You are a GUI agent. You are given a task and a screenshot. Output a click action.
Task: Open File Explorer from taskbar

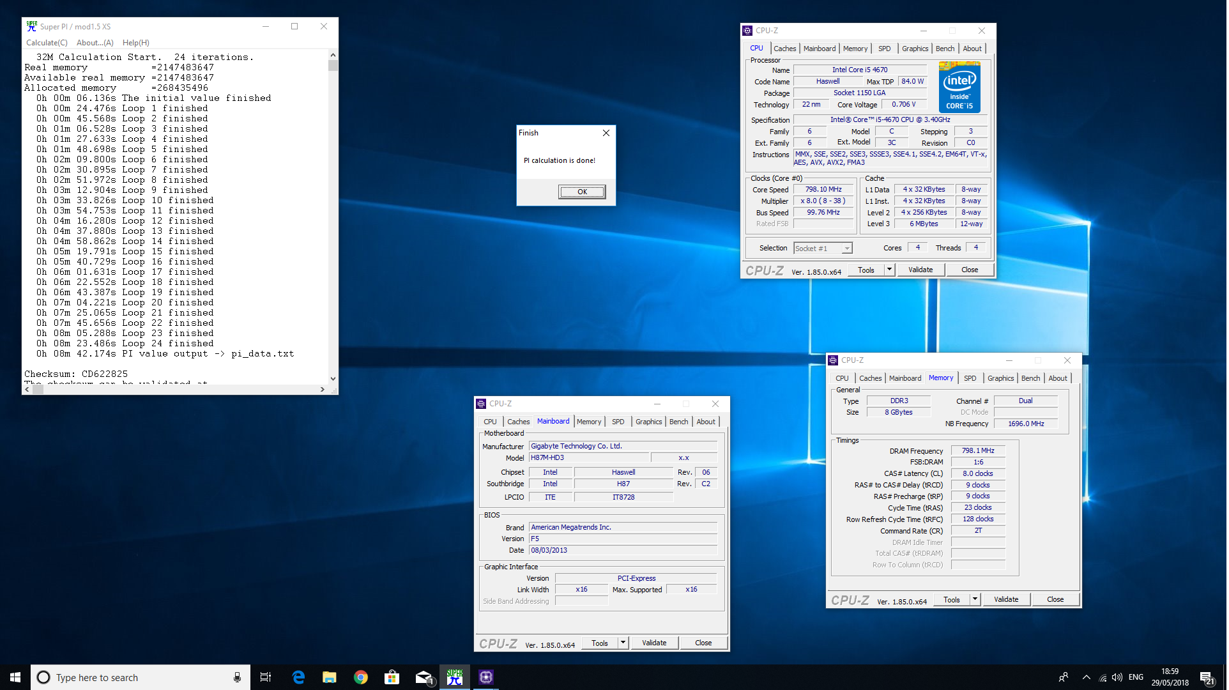[329, 677]
